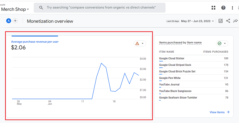Open the date range dropdown May 27 - Jun 23, 2023
This screenshot has width=239, height=123.
coord(197,21)
